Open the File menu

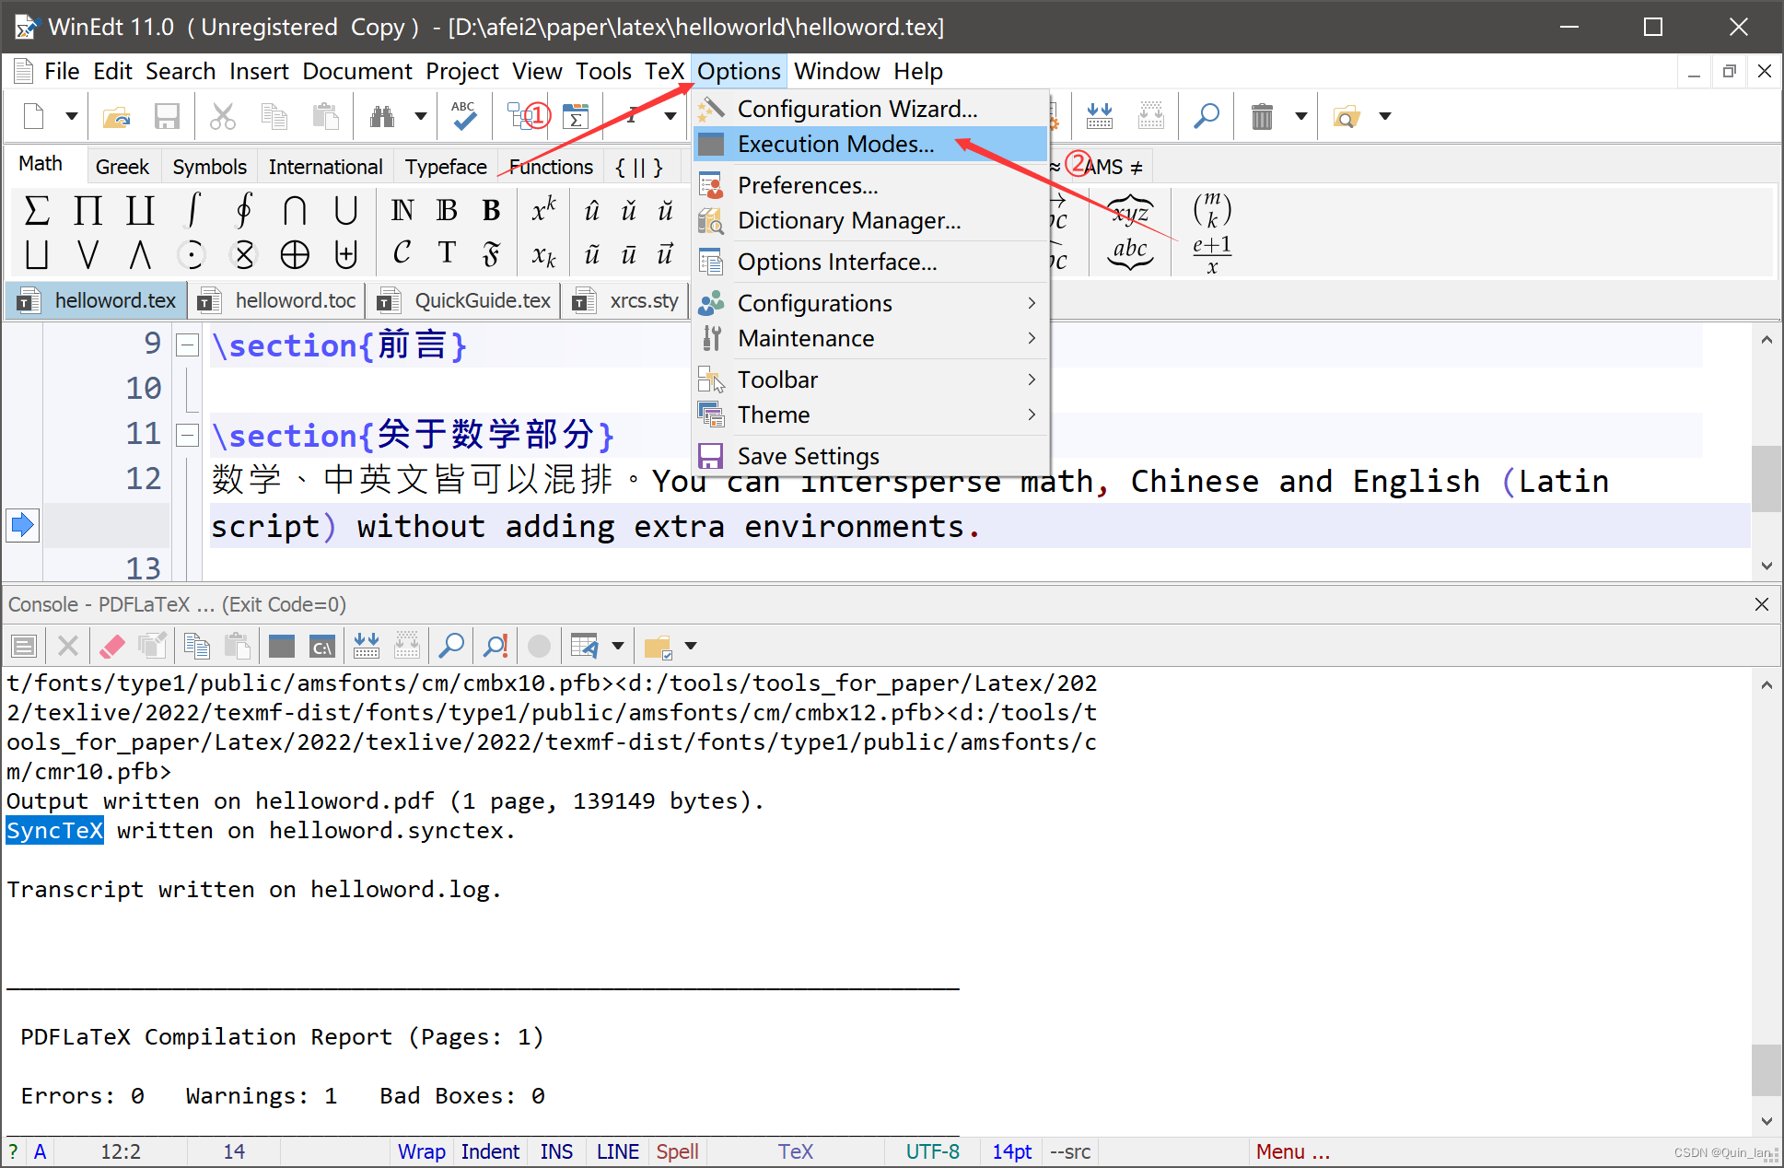(62, 71)
